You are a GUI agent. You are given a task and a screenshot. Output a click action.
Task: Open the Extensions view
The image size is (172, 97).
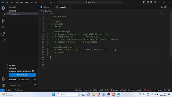click(x=3, y=34)
